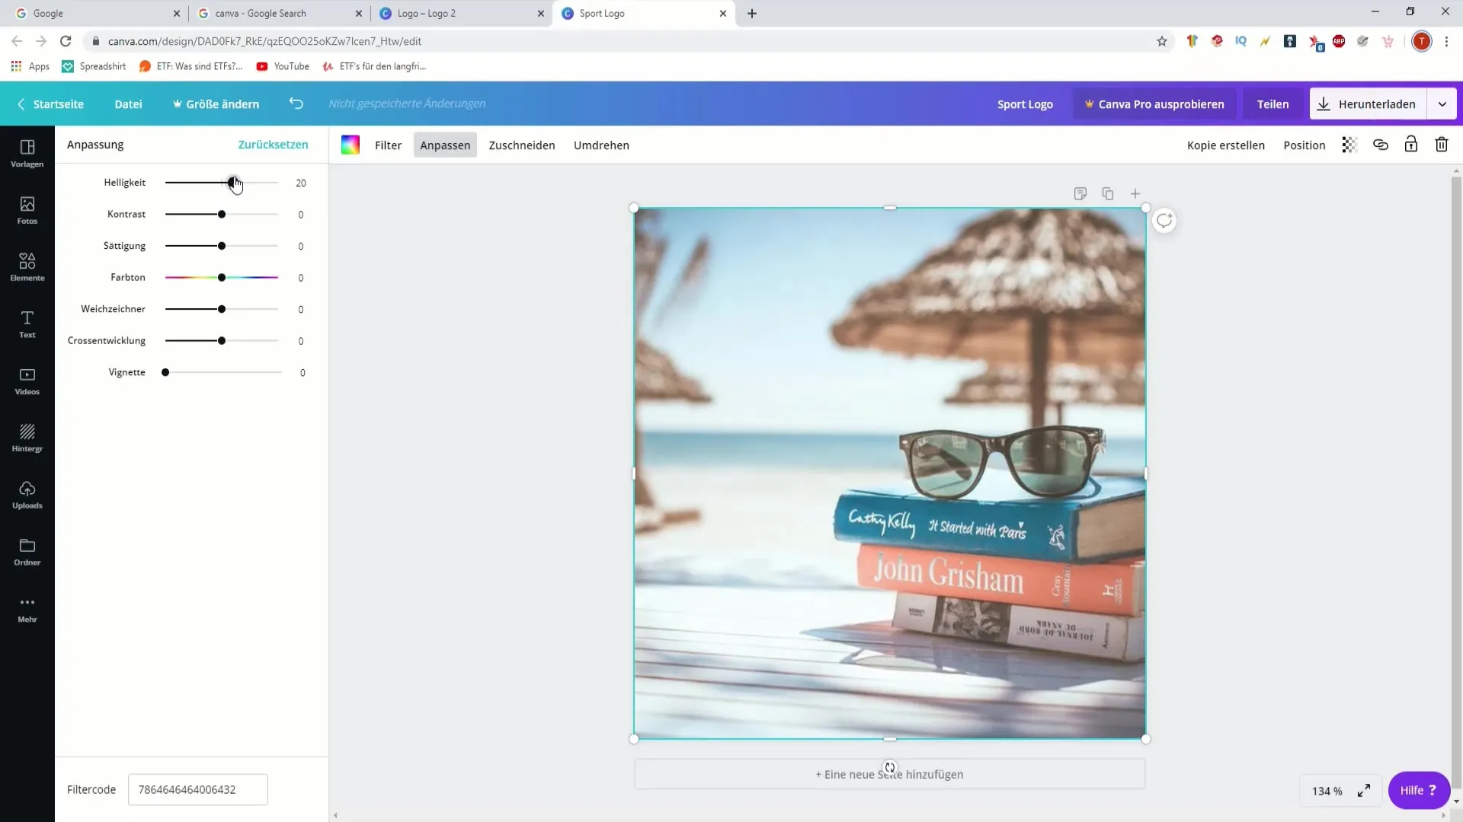Image resolution: width=1463 pixels, height=822 pixels.
Task: Click the Farbton rainbow slider
Action: [x=222, y=278]
